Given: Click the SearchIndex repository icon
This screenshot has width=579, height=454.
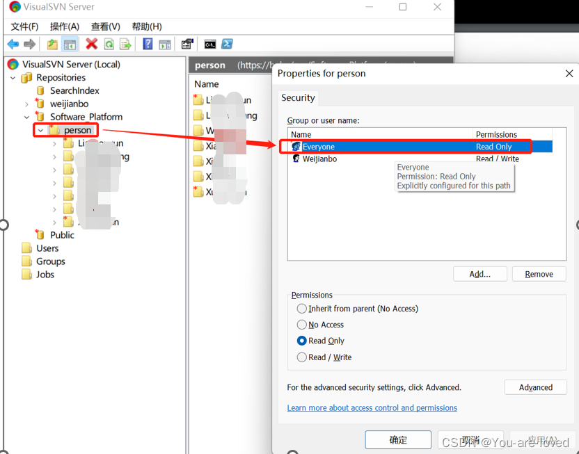Looking at the screenshot, I should 40,90.
